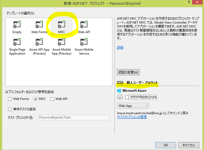
Task: Click the 認証の変更(A) button
Action: click(128, 72)
